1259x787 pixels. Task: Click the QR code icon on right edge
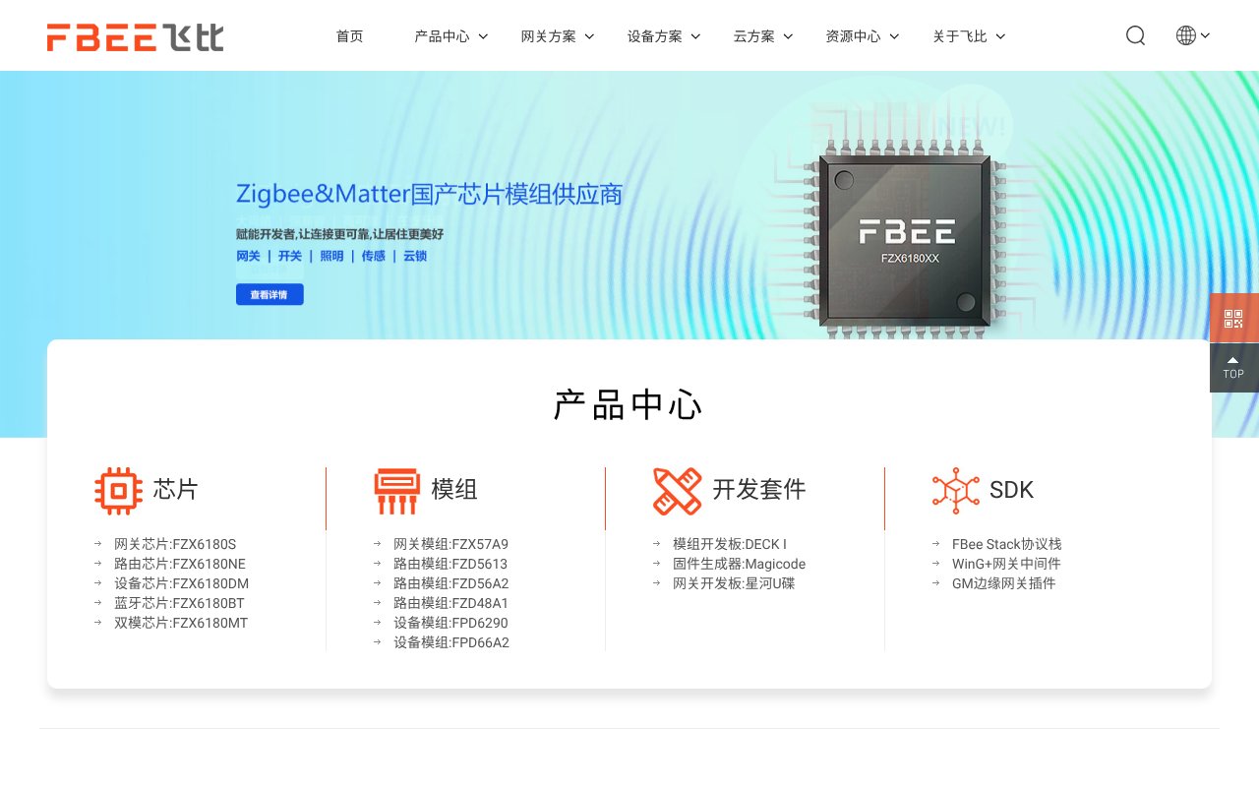coord(1232,318)
